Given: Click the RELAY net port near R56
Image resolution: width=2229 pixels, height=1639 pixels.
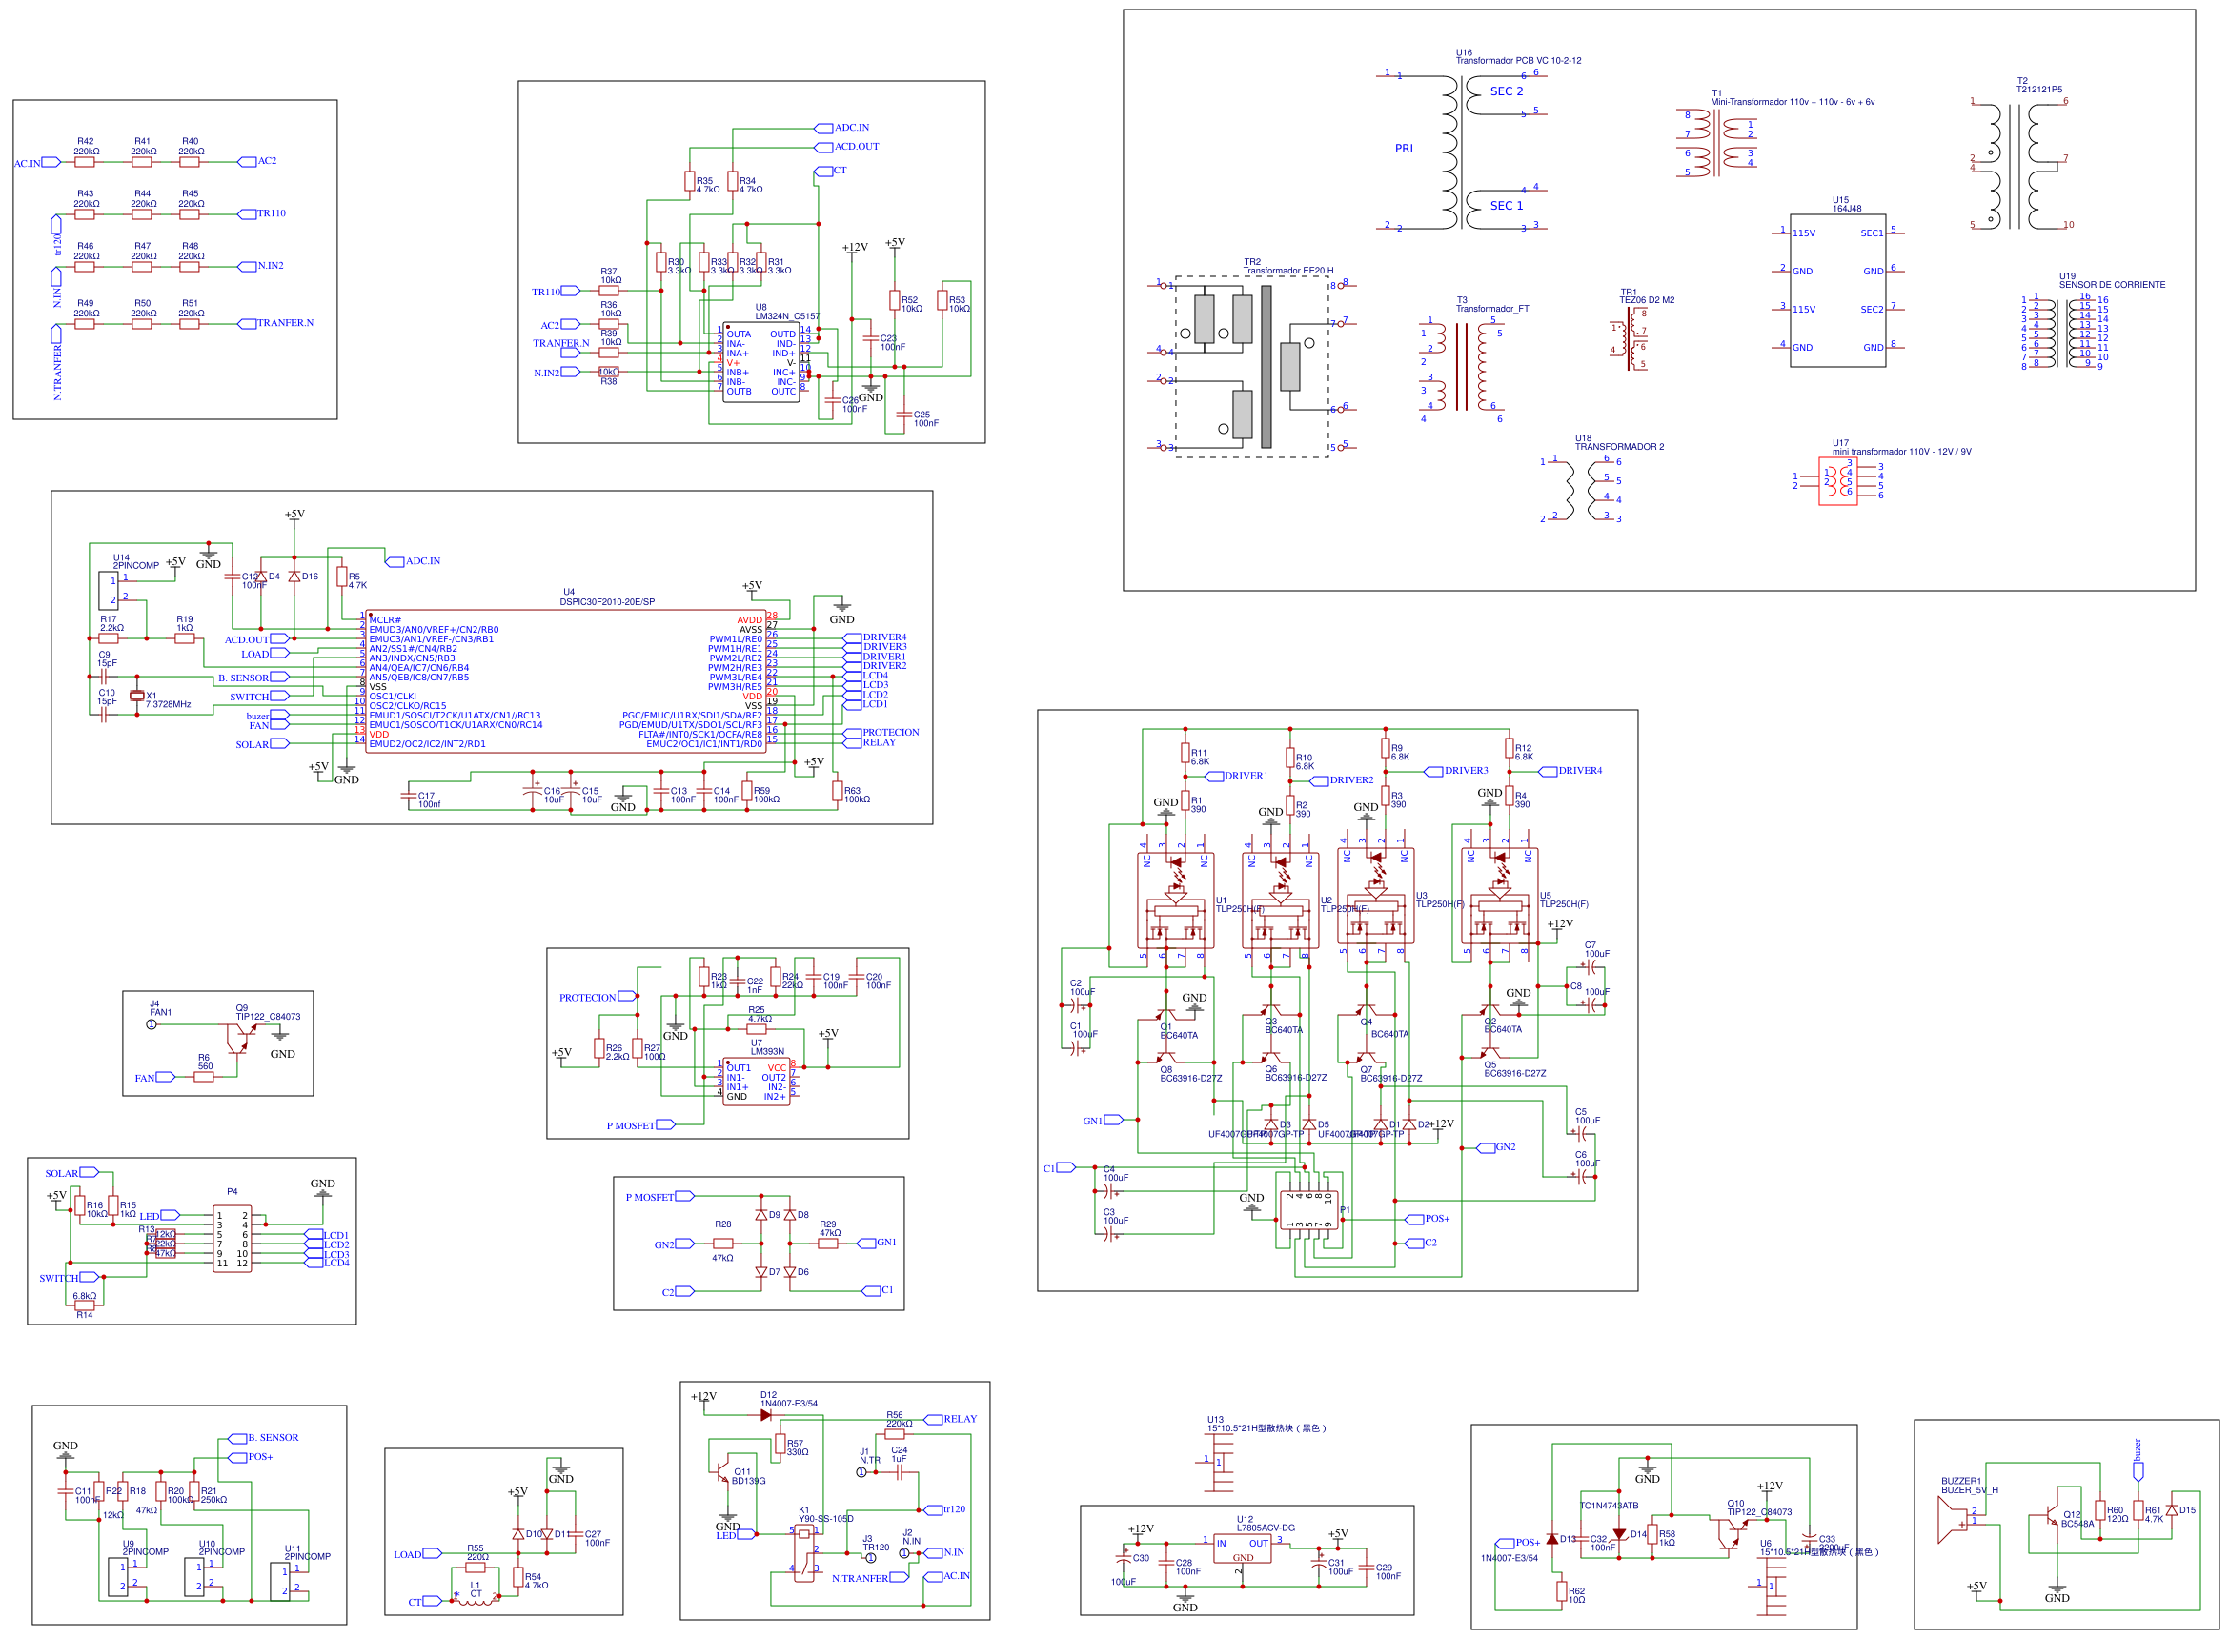Looking at the screenshot, I should coord(934,1420).
